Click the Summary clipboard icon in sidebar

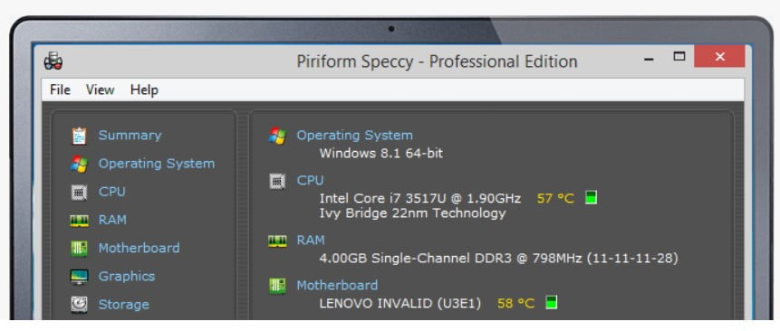[x=79, y=136]
